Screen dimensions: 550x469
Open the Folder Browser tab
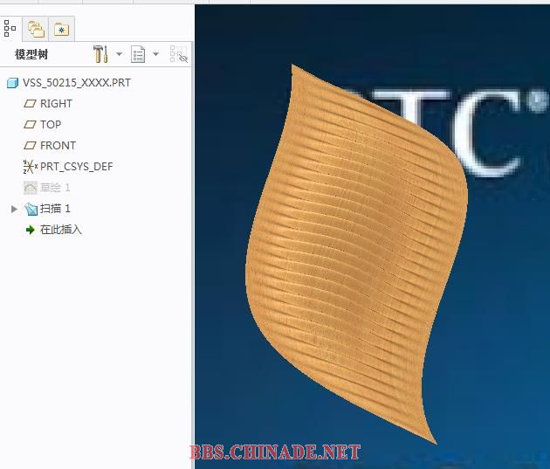36,30
